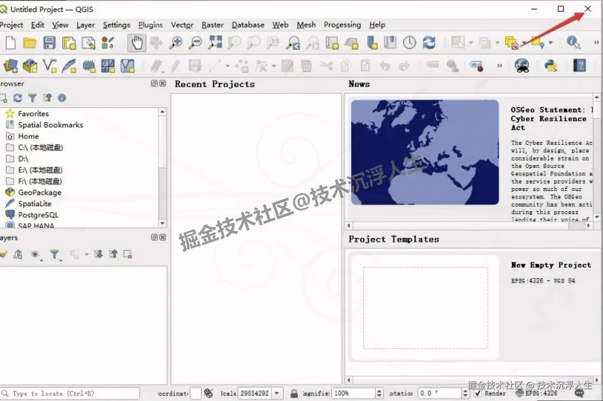The image size is (603, 401).
Task: Expand the hidden toolbar items chevron
Action: click(596, 43)
